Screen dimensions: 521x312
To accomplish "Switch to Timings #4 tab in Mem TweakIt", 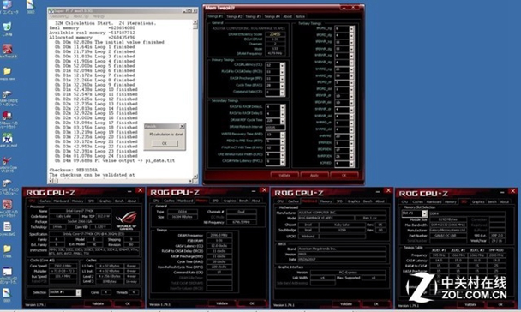I will point(272,16).
